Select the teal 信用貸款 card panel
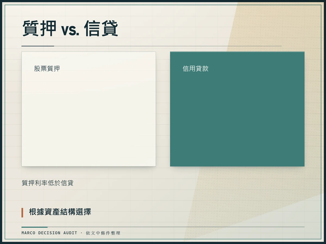The image size is (326, 244). (x=237, y=109)
